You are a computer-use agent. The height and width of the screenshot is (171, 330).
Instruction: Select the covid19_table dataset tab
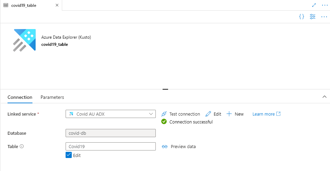(31, 5)
